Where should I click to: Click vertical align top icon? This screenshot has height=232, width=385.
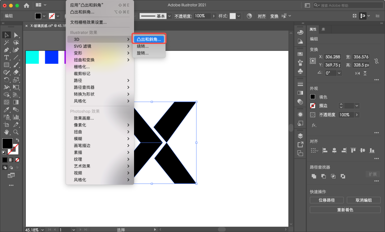click(353, 150)
